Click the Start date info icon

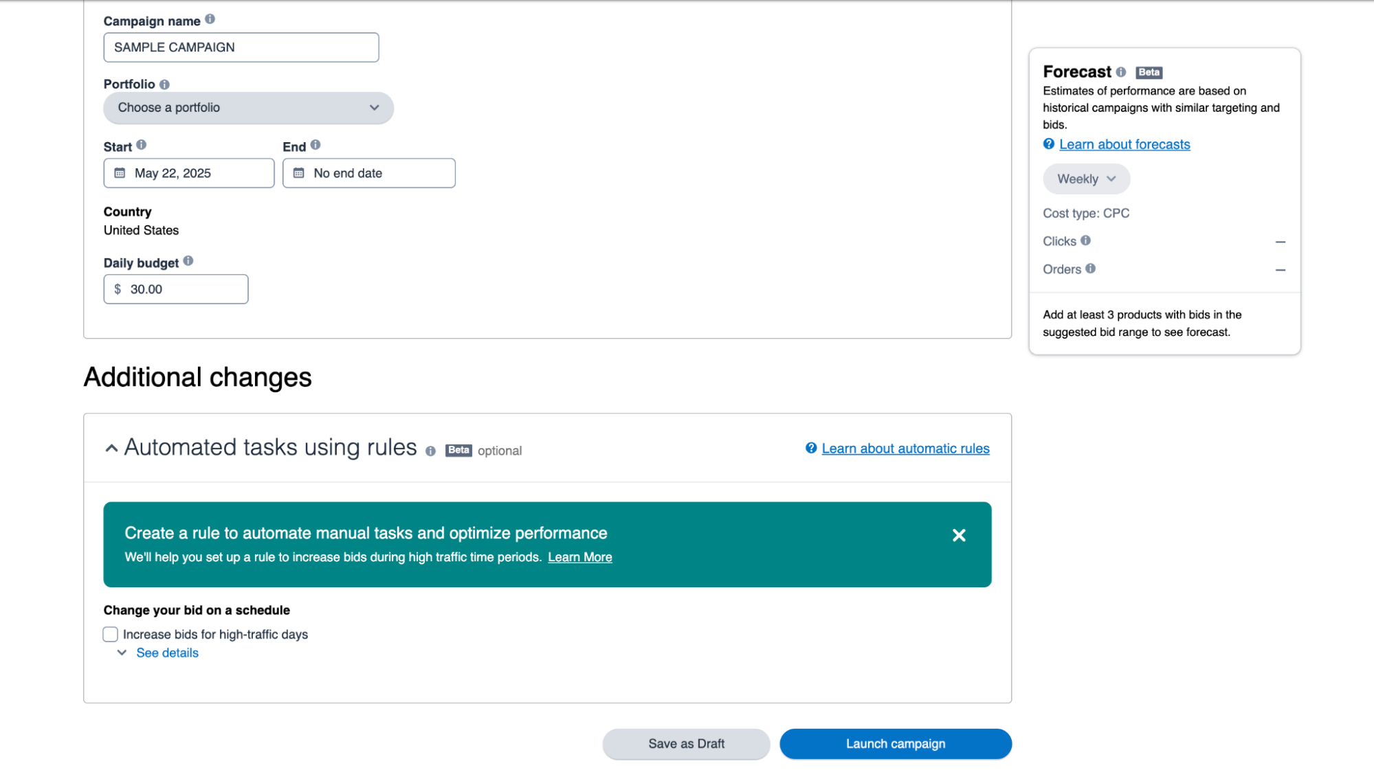pyautogui.click(x=141, y=145)
